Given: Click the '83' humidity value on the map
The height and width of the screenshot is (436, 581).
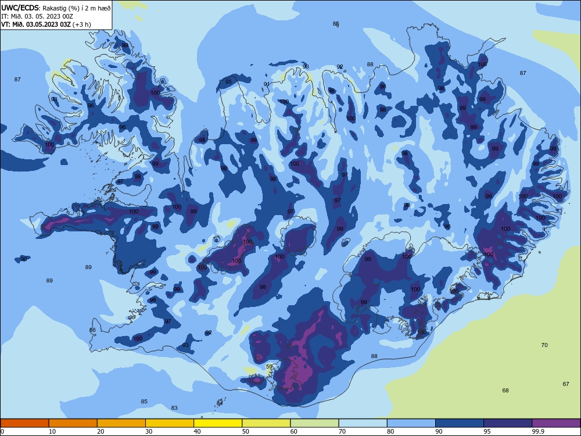Looking at the screenshot, I should pos(174,408).
